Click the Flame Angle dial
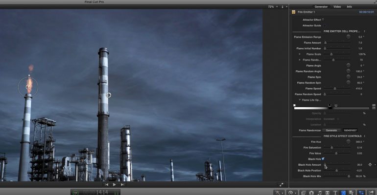377x195 pixels. coord(348,65)
